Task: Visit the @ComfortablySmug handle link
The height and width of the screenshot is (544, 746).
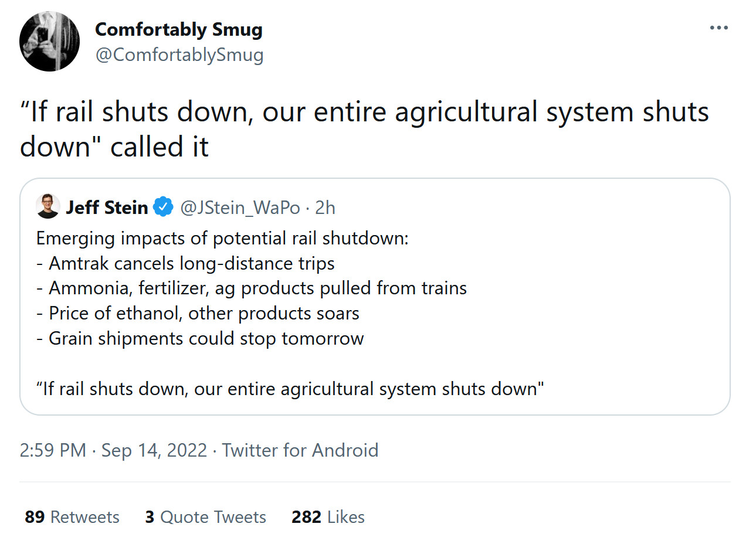Action: [x=179, y=55]
